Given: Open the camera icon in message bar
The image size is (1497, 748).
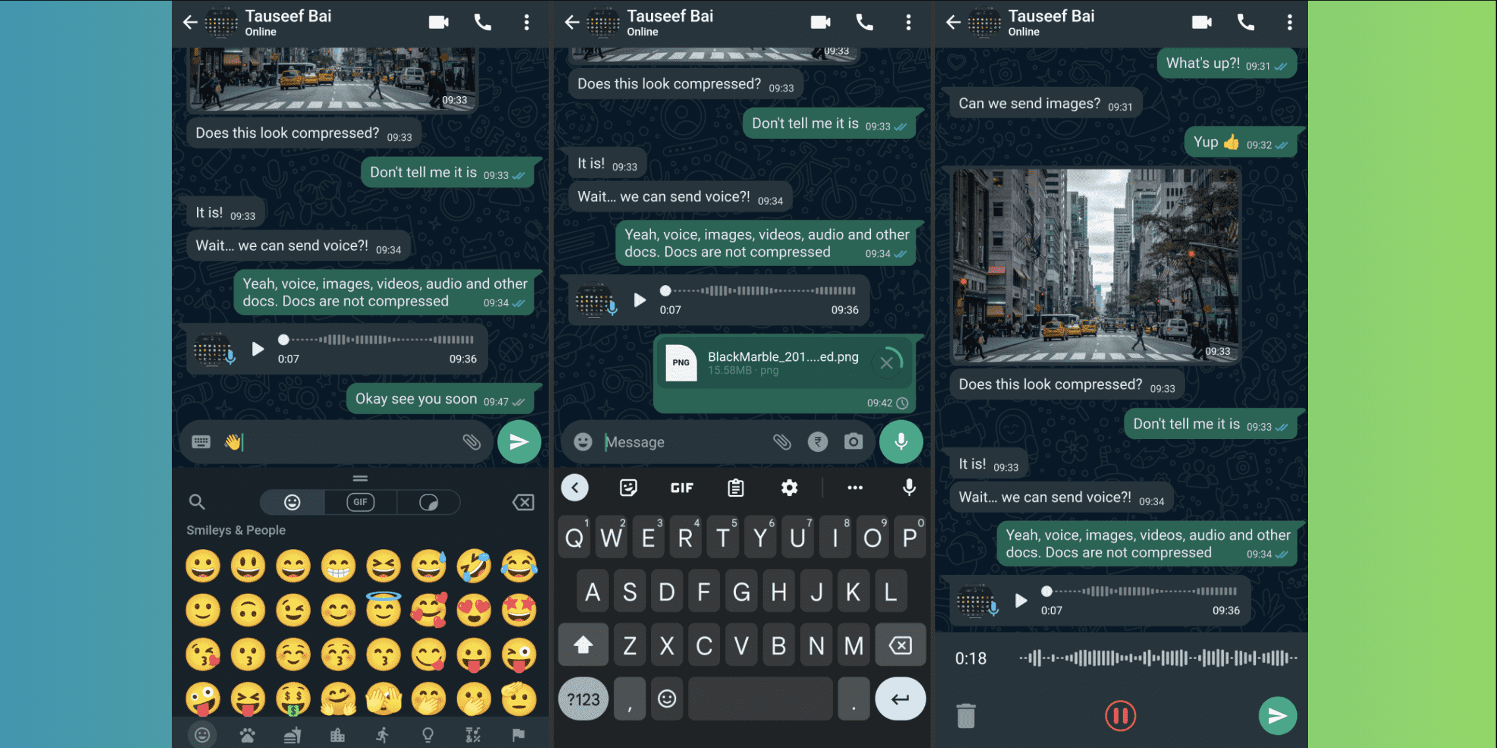Looking at the screenshot, I should (x=853, y=442).
